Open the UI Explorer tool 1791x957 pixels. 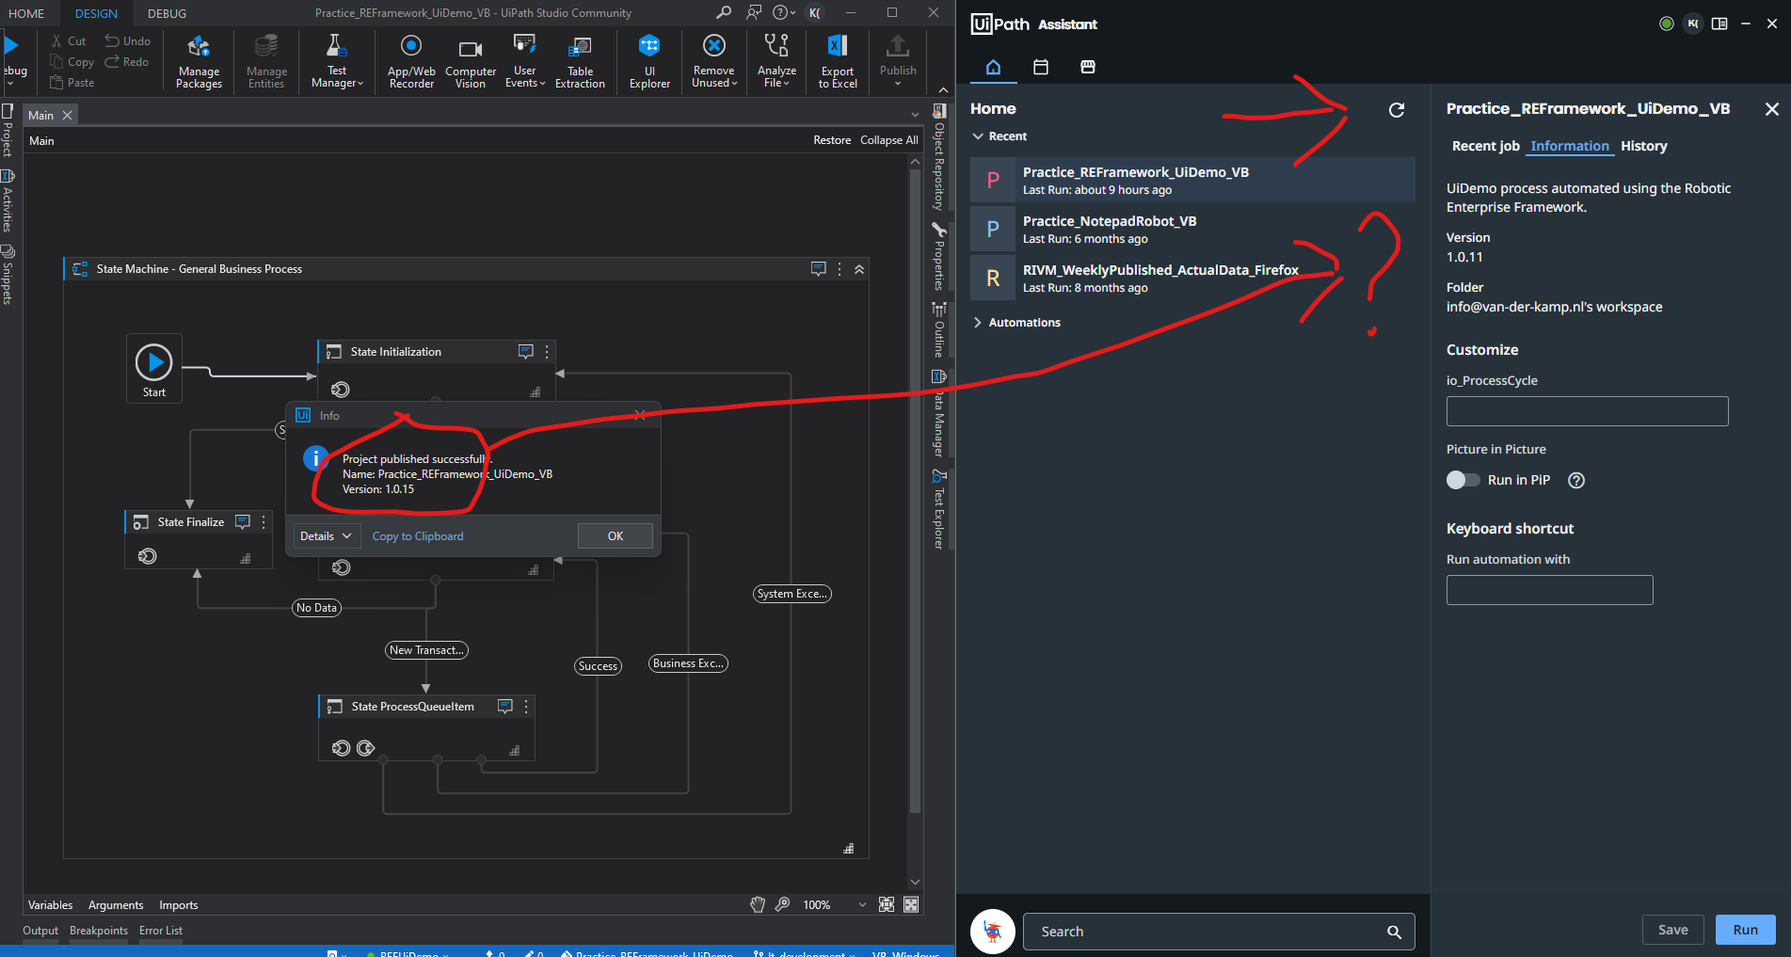649,61
